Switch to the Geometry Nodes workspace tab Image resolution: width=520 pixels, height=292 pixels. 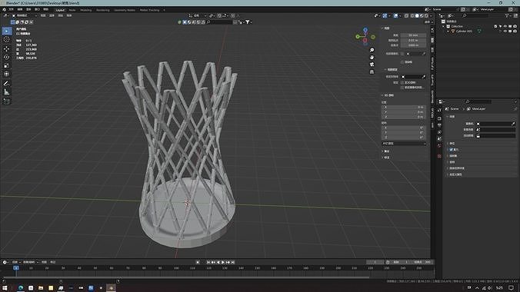point(125,10)
